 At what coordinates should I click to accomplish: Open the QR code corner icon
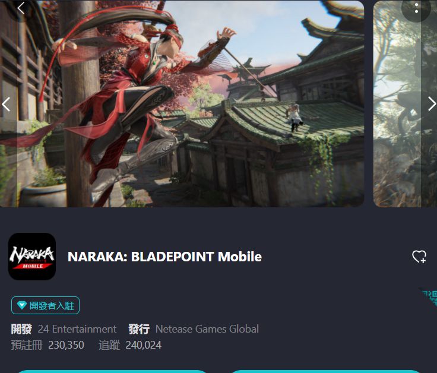tap(429, 298)
